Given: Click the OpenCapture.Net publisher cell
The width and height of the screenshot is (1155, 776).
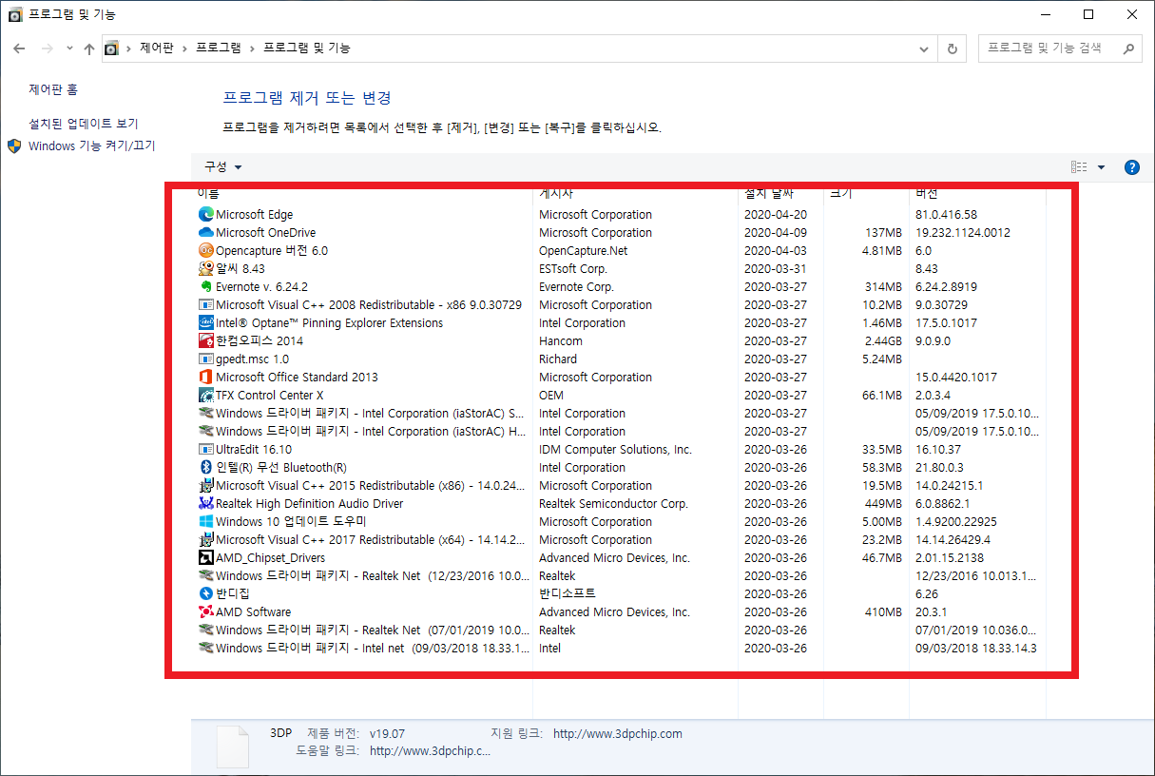Looking at the screenshot, I should (x=583, y=251).
